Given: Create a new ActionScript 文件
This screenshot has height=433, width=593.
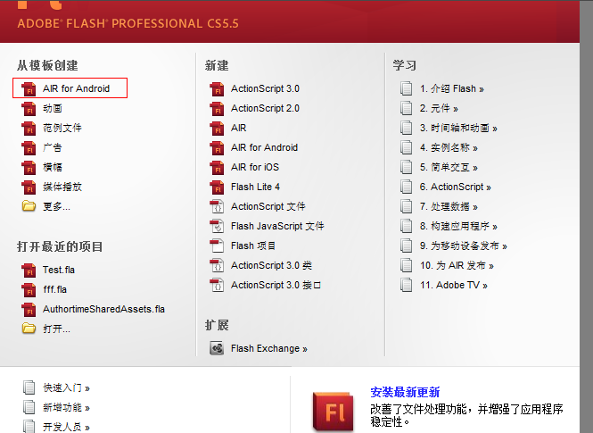Looking at the screenshot, I should click(268, 206).
